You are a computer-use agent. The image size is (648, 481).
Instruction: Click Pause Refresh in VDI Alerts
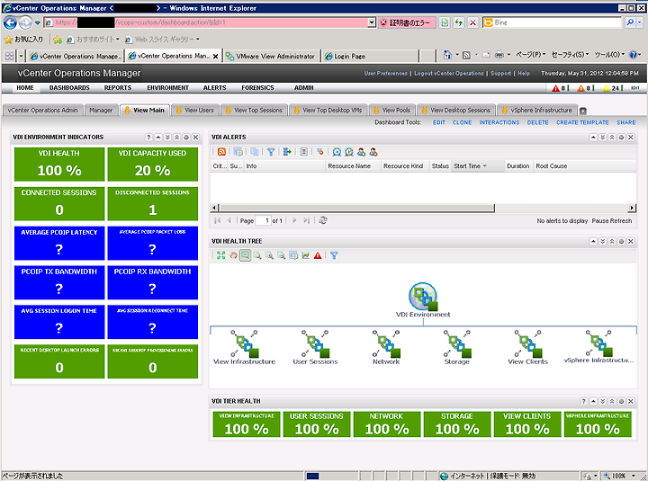coord(612,221)
